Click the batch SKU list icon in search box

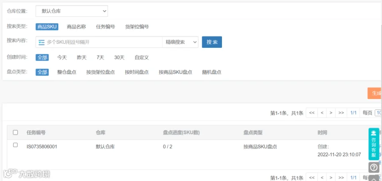pyautogui.click(x=42, y=42)
